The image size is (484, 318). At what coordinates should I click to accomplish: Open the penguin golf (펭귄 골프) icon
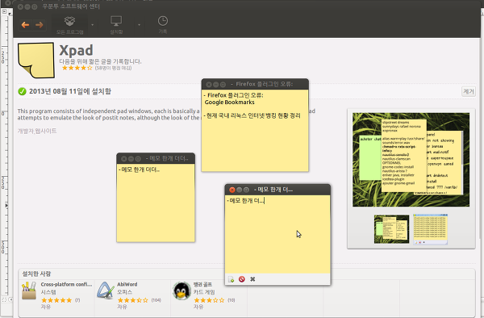pyautogui.click(x=181, y=291)
